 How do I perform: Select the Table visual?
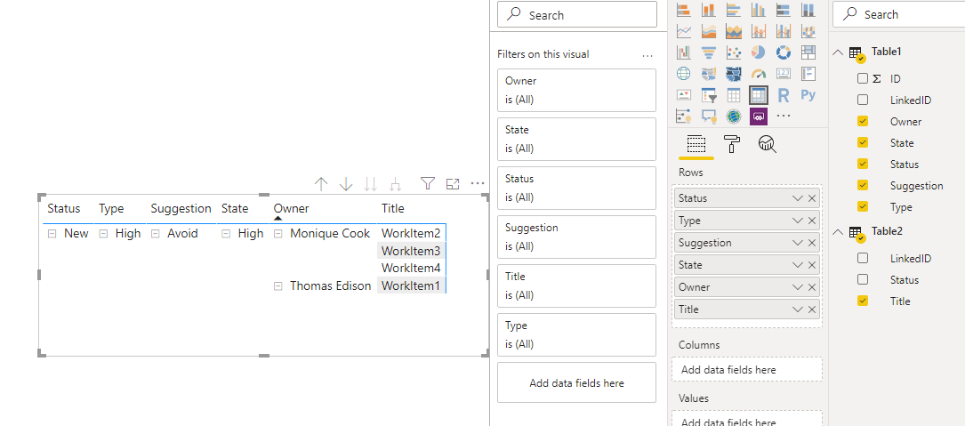point(734,95)
